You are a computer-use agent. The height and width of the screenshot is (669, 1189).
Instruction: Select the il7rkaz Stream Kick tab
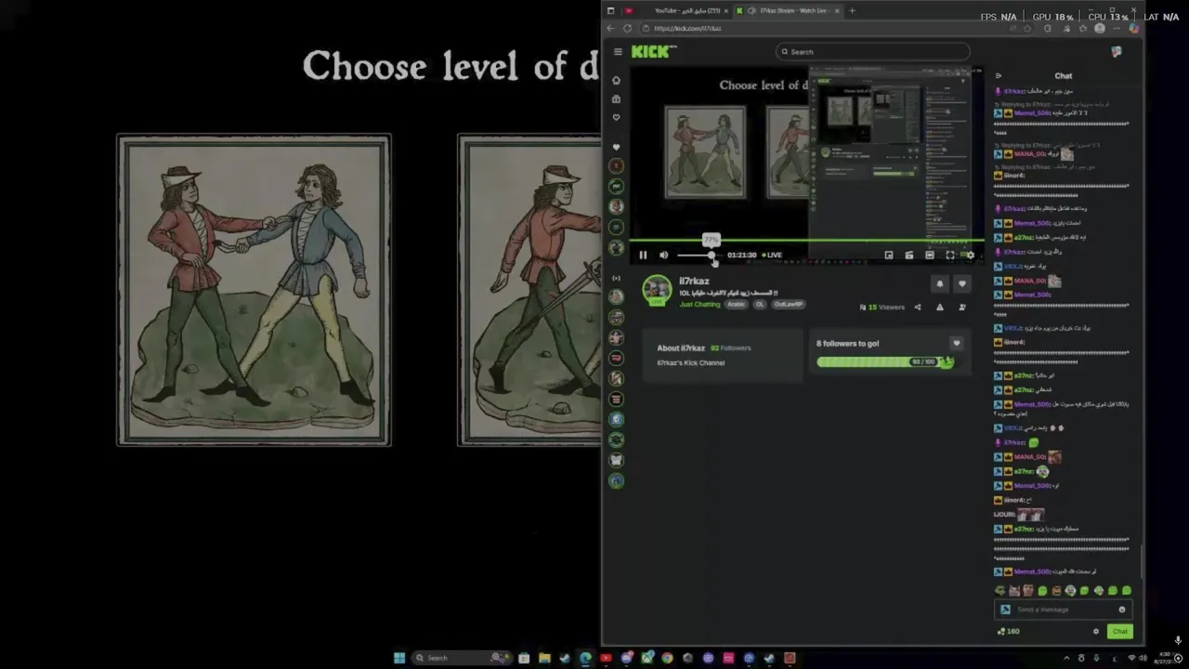788,11
